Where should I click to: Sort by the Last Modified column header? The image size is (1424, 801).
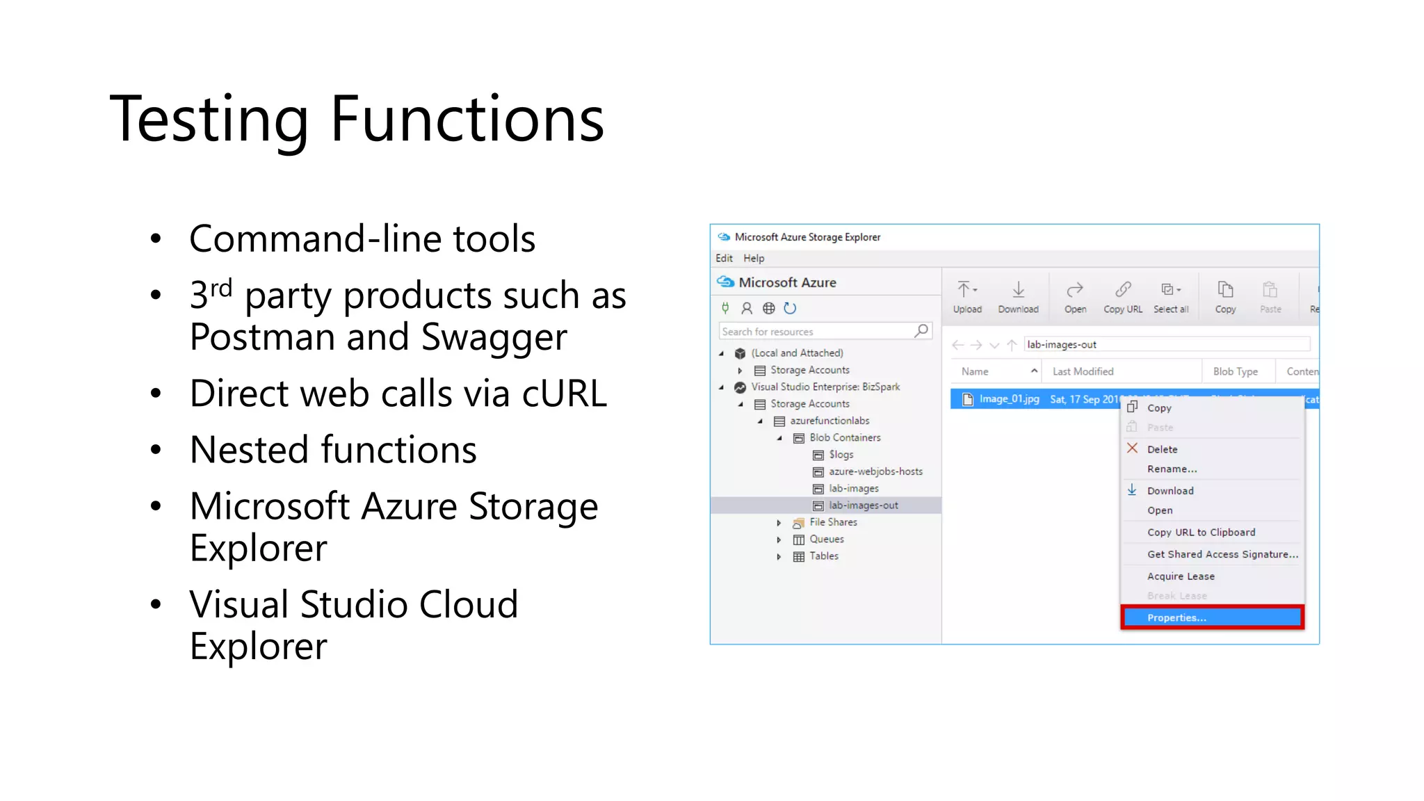click(x=1083, y=371)
